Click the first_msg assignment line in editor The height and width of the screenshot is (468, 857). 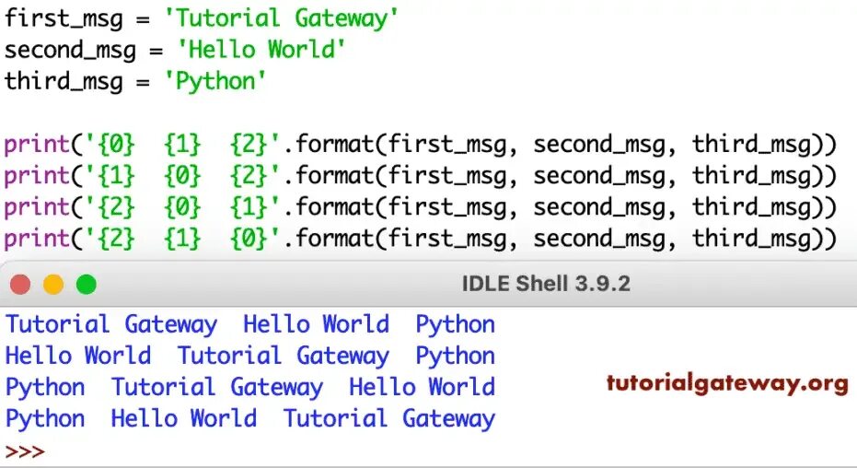tap(201, 18)
